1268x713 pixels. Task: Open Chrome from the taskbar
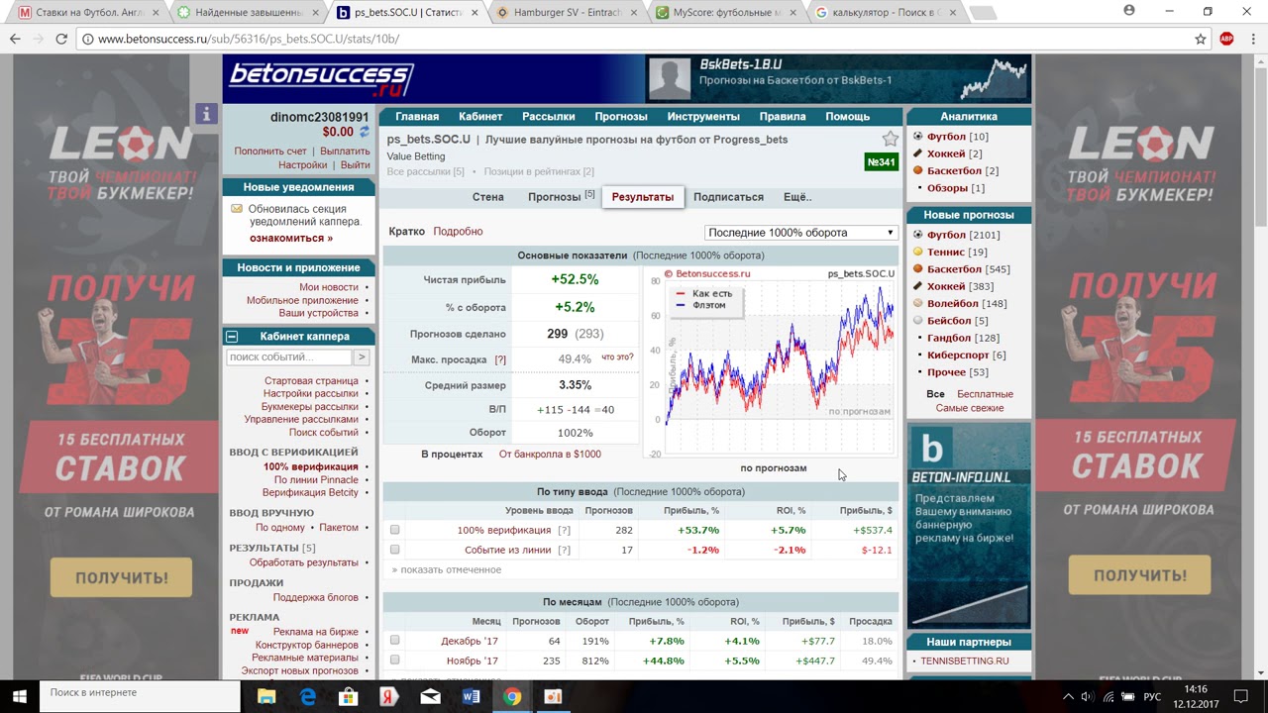click(x=511, y=696)
